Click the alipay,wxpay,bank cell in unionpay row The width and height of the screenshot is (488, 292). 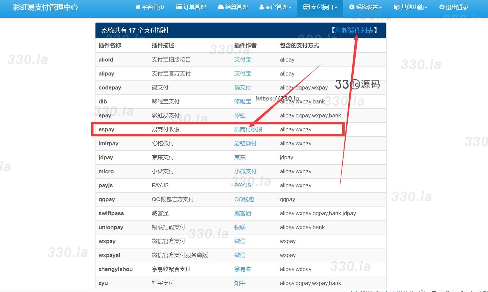click(302, 227)
